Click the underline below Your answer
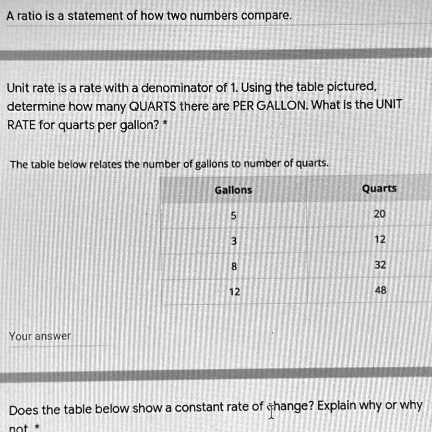432x432 pixels. (x=57, y=346)
